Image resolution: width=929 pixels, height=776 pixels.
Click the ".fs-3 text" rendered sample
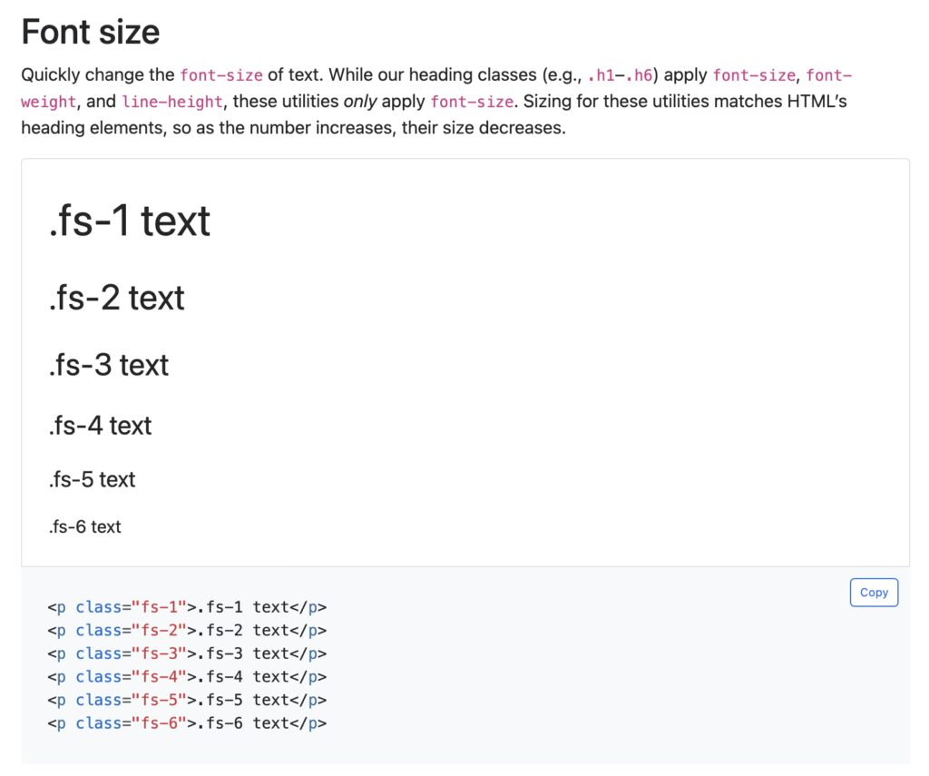point(109,365)
